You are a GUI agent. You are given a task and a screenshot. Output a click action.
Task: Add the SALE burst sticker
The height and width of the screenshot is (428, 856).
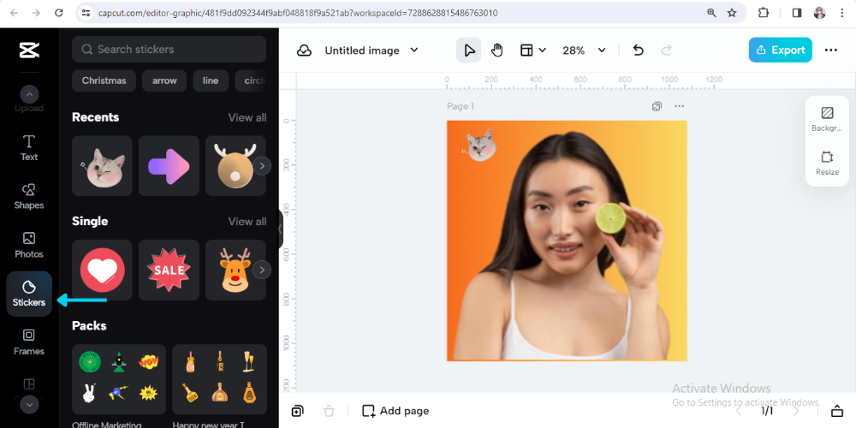(x=169, y=270)
